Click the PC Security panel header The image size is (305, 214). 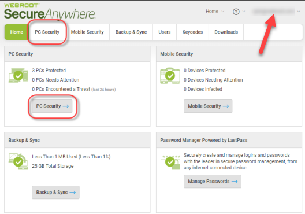pyautogui.click(x=77, y=54)
